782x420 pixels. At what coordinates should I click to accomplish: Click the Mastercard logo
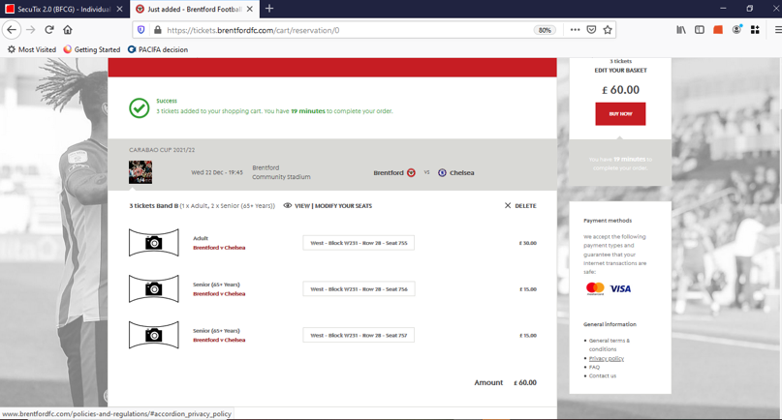coord(595,288)
